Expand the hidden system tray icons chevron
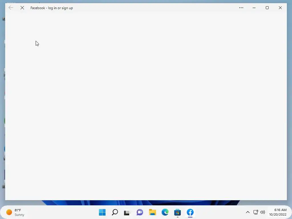Screen dimensions: 292x219 click(x=248, y=212)
